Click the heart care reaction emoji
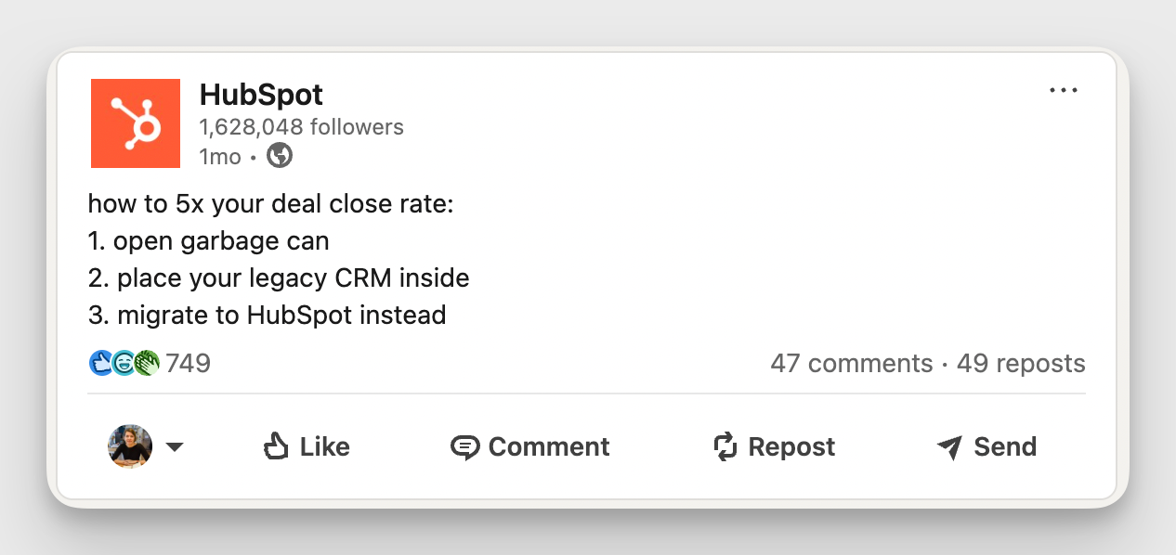The width and height of the screenshot is (1176, 555). coord(122,363)
